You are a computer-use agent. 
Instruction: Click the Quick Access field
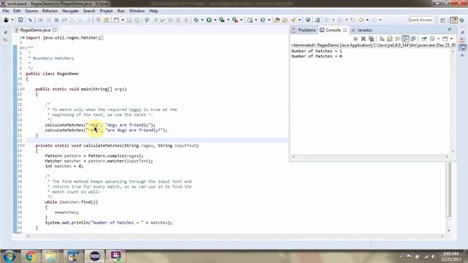[x=420, y=20]
